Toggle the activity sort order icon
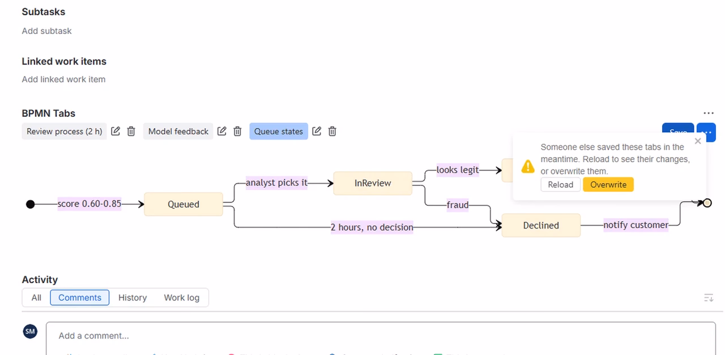Screen dimensions: 725x355 709,298
